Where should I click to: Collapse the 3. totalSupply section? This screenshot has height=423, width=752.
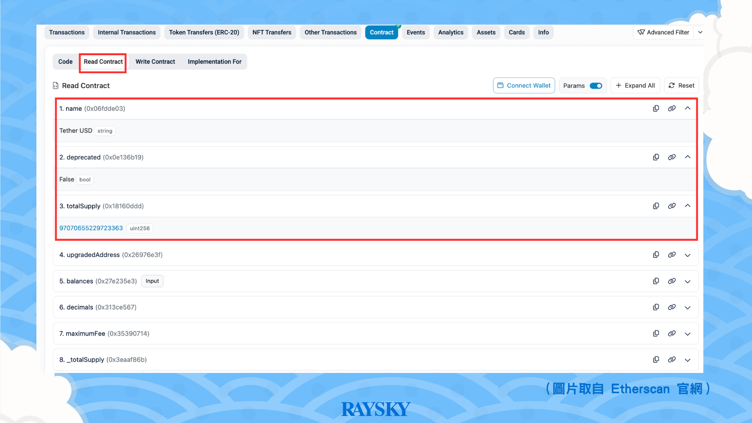coord(688,206)
